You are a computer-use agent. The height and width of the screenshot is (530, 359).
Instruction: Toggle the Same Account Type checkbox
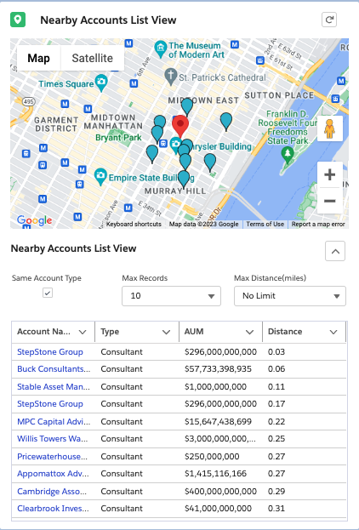tap(48, 293)
